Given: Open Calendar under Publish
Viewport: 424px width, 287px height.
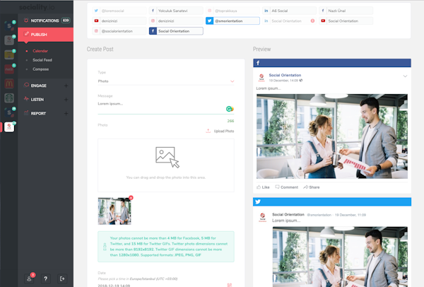Looking at the screenshot, I should point(40,51).
